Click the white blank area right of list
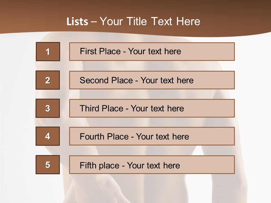Viewport: 271px width, 203px height. (254, 113)
